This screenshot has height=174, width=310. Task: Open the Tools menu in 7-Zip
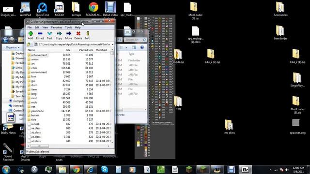pos(68,28)
